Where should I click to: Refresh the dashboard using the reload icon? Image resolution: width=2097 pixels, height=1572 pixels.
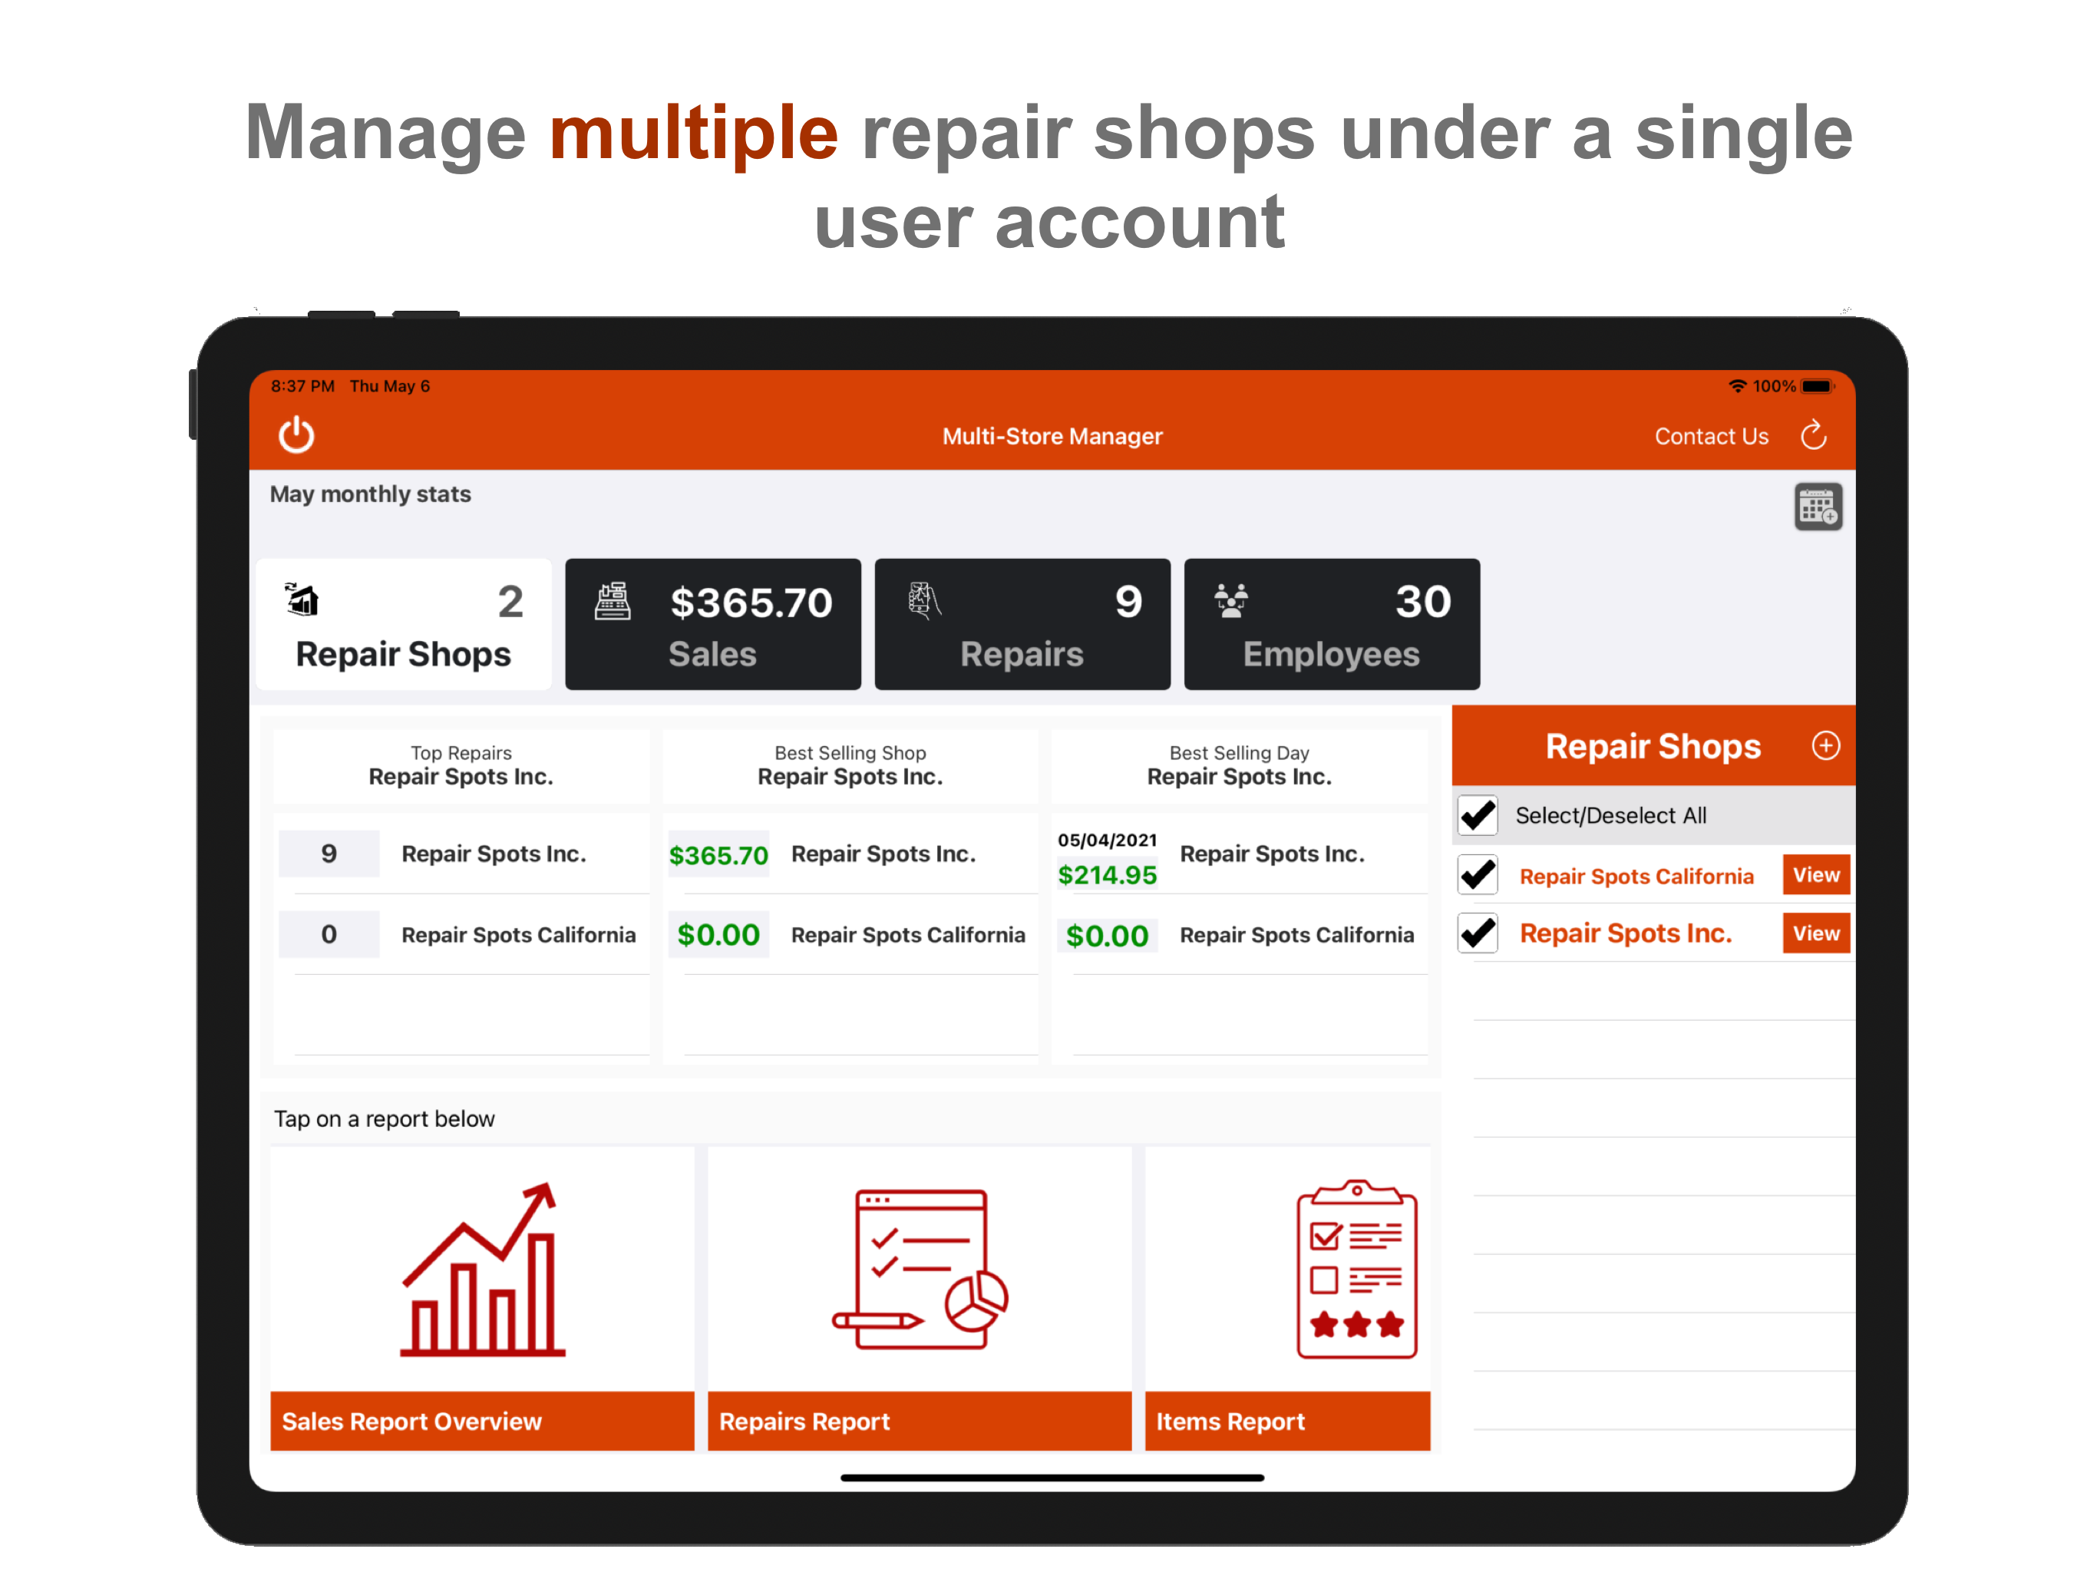[x=1814, y=435]
